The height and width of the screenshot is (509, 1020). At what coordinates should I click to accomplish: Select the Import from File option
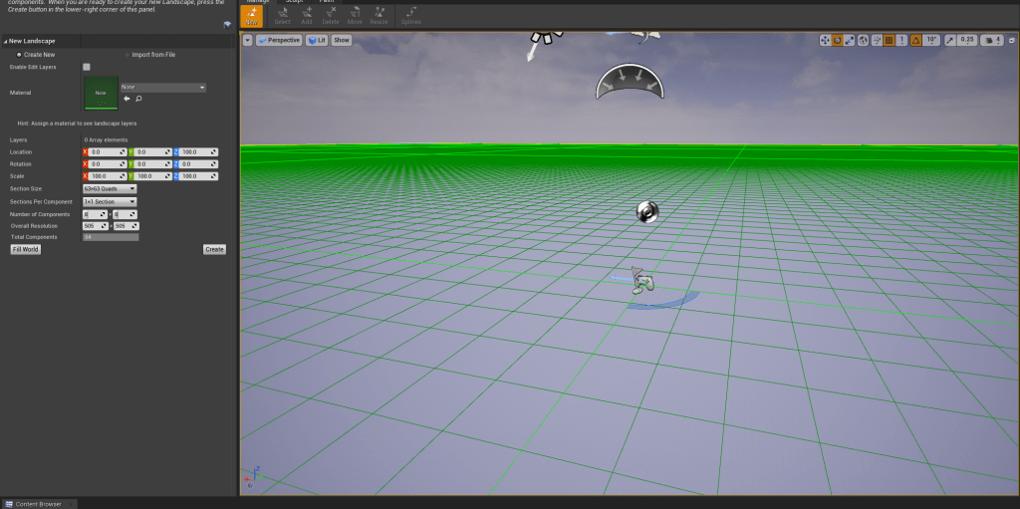click(154, 55)
